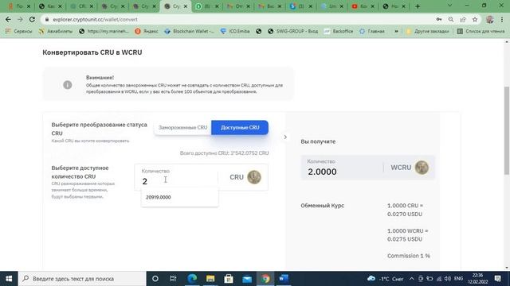Open Task View on taskbar
510x286 pixels.
click(173, 279)
